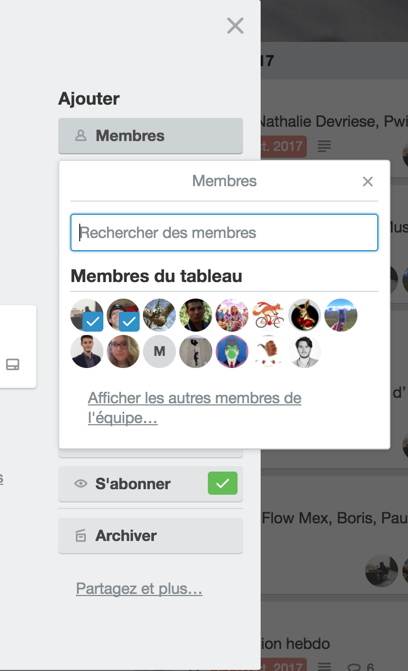Deselect the first checked board member
Image resolution: width=408 pixels, height=671 pixels.
coord(87,315)
